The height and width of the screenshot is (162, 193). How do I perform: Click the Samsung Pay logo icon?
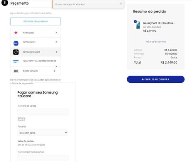coord(16,43)
